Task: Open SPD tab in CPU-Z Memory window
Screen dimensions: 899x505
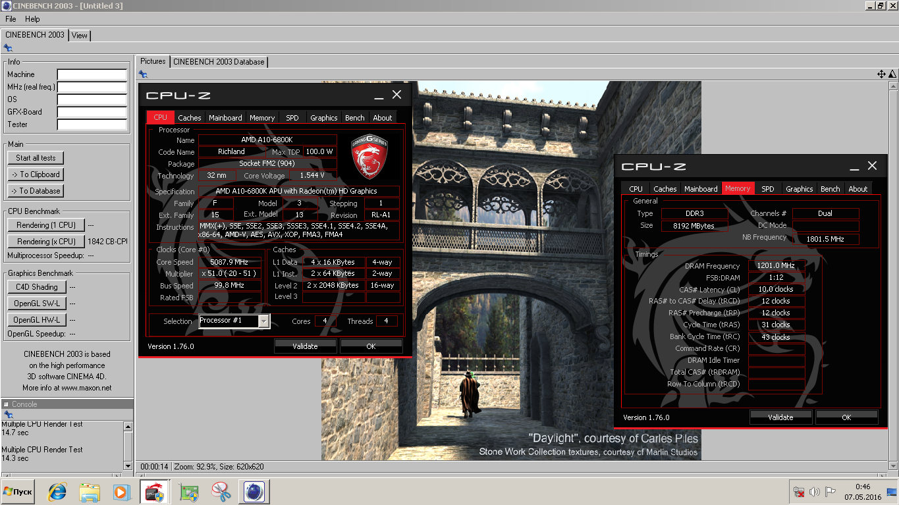Action: tap(768, 189)
